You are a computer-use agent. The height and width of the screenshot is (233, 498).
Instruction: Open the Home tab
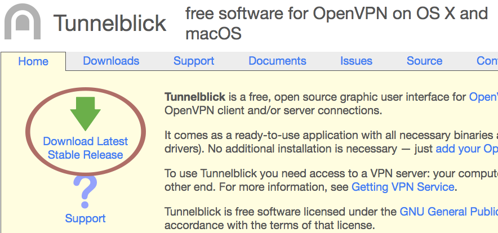click(33, 61)
